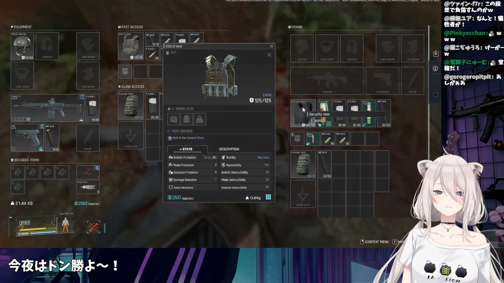Image resolution: width=504 pixels, height=283 pixels.
Task: Collapse the Fast Access section arrow
Action: (x=119, y=27)
